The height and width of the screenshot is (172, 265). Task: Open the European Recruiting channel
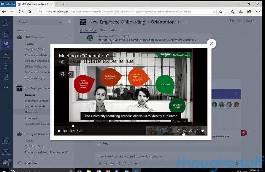click(37, 61)
